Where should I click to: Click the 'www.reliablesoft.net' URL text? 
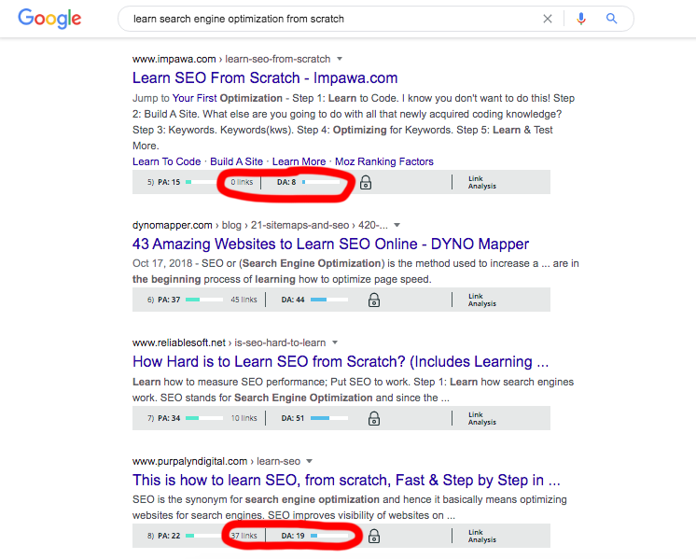179,342
